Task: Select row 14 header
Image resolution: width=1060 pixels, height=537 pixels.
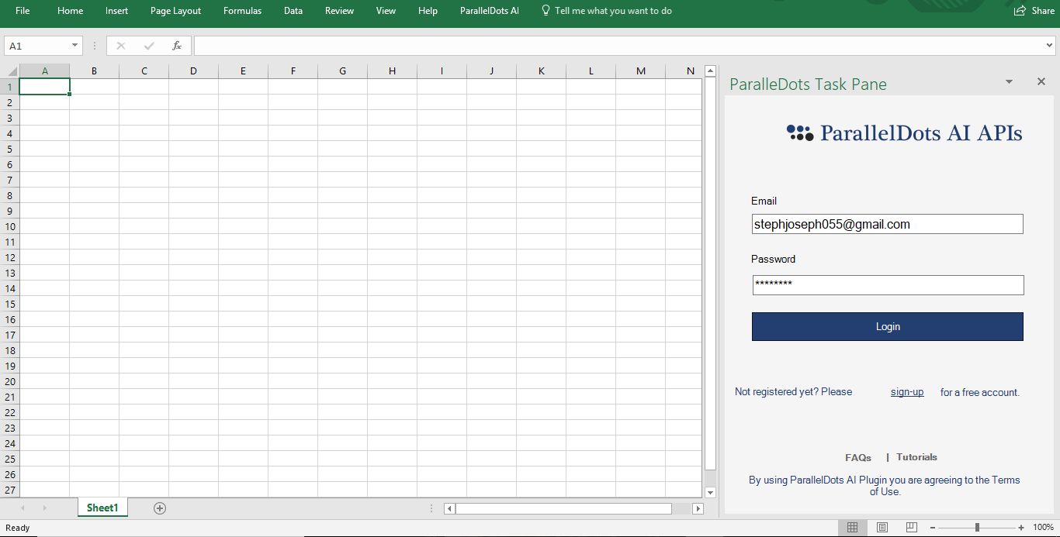Action: point(10,288)
